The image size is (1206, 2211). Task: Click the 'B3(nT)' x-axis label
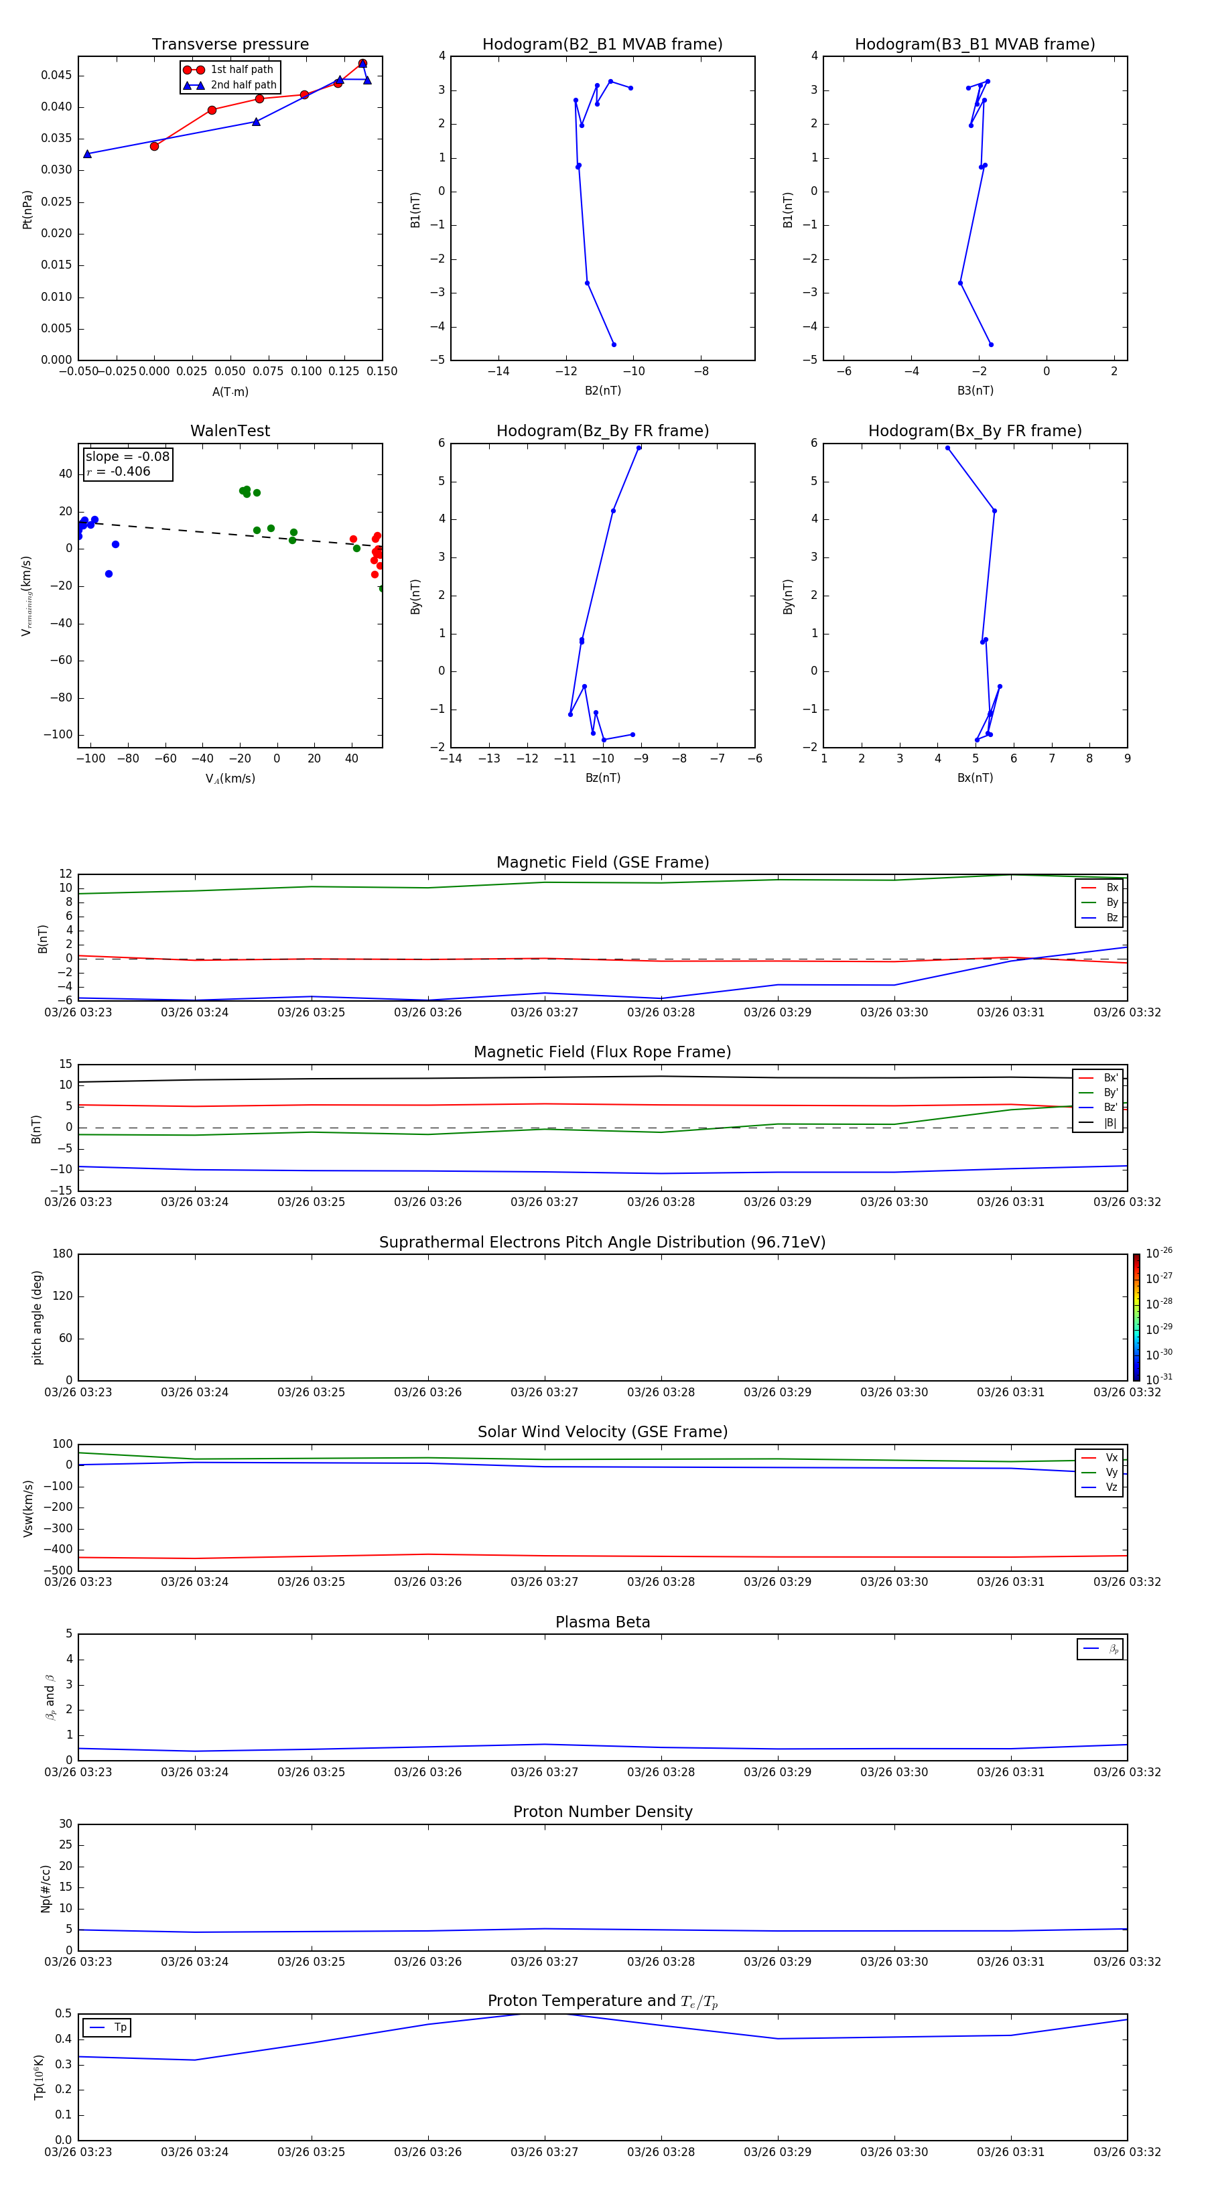point(975,391)
